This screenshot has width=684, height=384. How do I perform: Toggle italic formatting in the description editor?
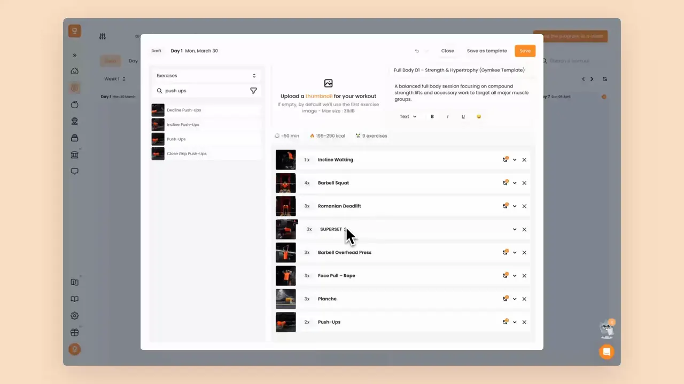[x=447, y=116]
